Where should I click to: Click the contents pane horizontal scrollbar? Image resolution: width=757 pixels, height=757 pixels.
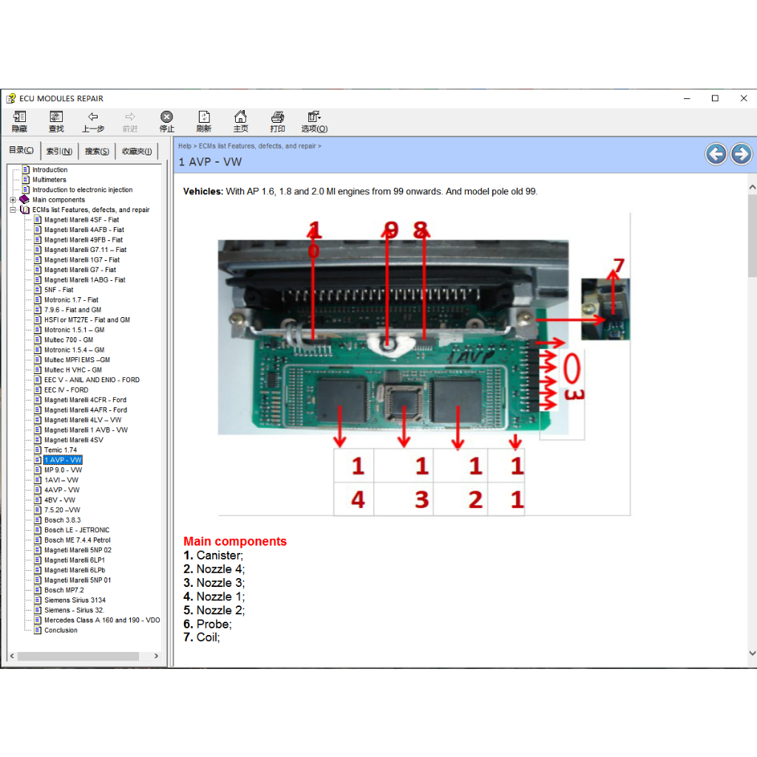[x=78, y=656]
